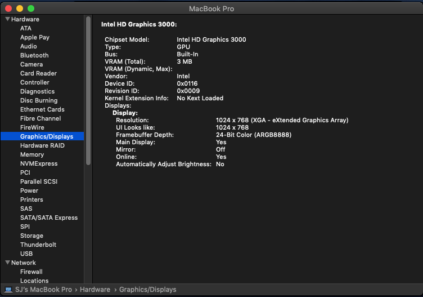The width and height of the screenshot is (423, 297).
Task: Open the SPI category
Action: [25, 227]
